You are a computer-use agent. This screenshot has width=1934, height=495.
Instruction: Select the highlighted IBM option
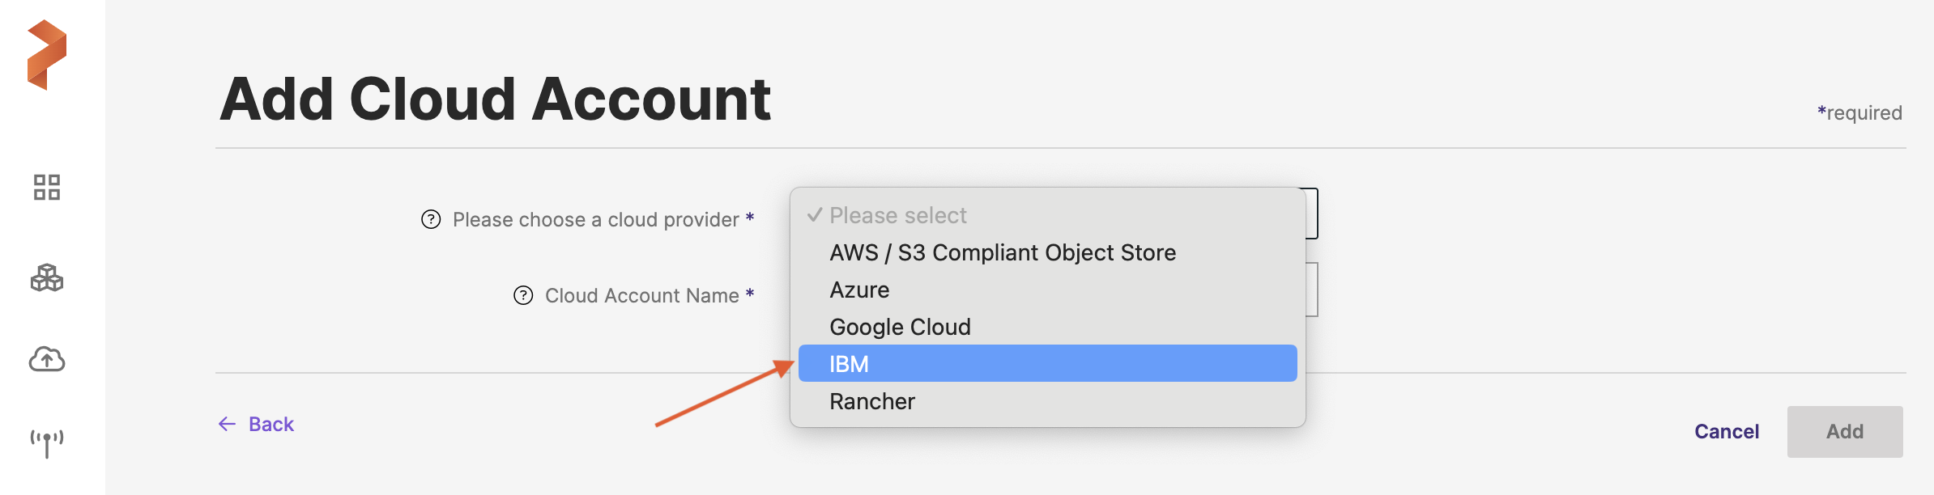click(x=849, y=364)
